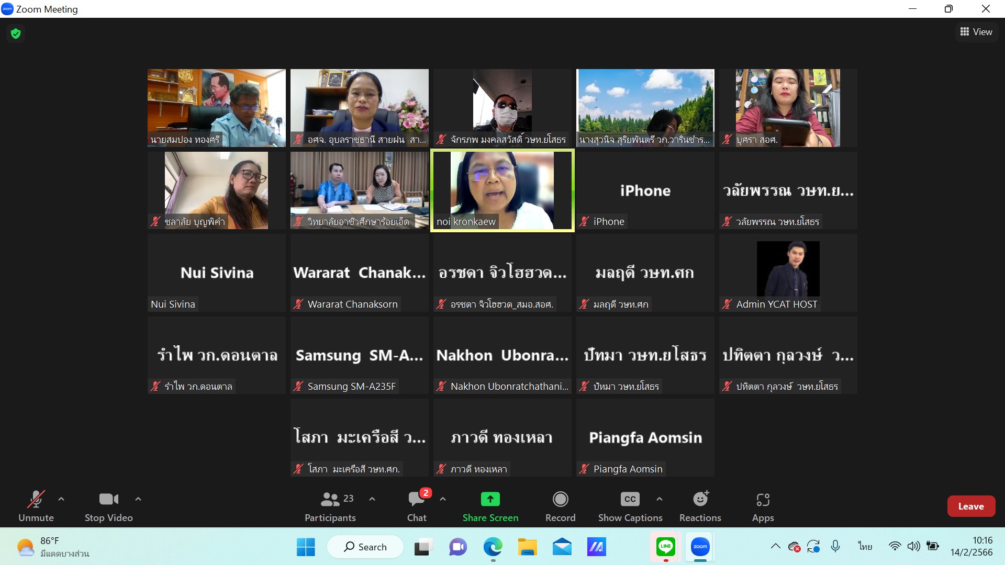This screenshot has width=1005, height=565.
Task: Click the green encryption shield icon
Action: pyautogui.click(x=16, y=33)
